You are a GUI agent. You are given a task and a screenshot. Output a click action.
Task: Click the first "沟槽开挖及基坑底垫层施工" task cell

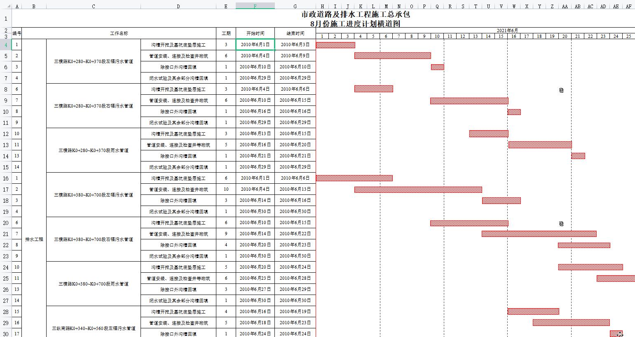(x=178, y=44)
